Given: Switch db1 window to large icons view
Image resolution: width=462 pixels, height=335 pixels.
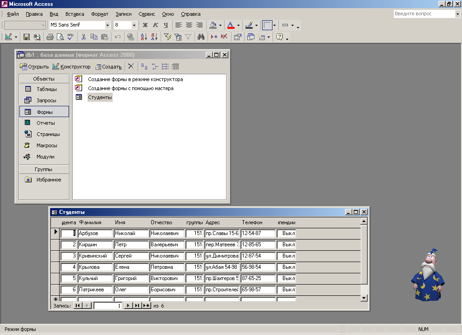Looking at the screenshot, I should 144,67.
